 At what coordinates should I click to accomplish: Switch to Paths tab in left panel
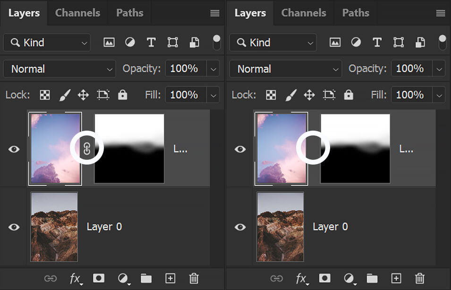130,13
